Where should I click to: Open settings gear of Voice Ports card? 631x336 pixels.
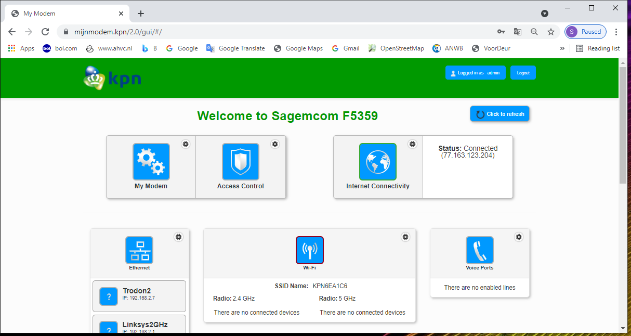(x=518, y=237)
